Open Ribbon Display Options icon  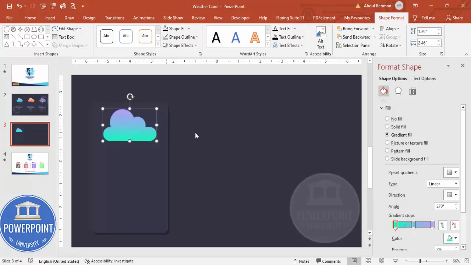415,6
